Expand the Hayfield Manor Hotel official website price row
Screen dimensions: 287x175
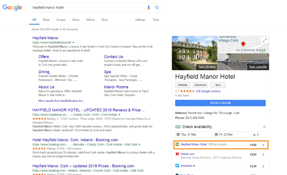point(263,145)
